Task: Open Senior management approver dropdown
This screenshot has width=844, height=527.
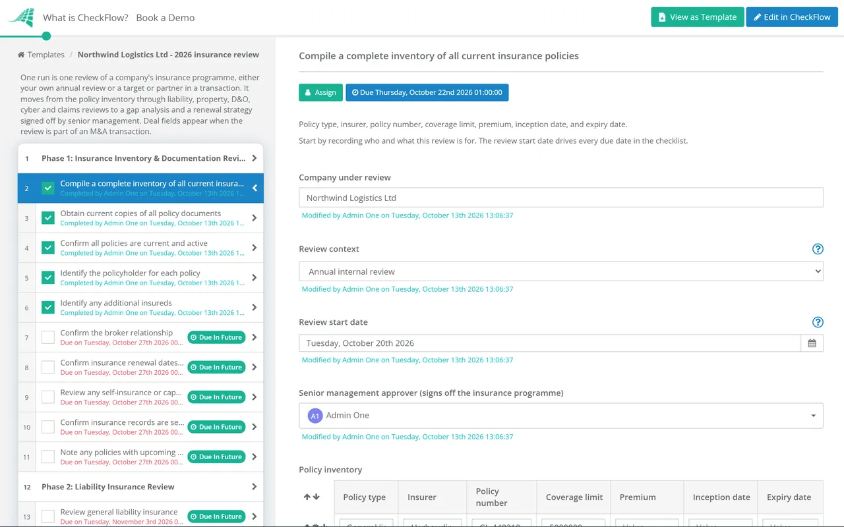Action: (x=561, y=416)
